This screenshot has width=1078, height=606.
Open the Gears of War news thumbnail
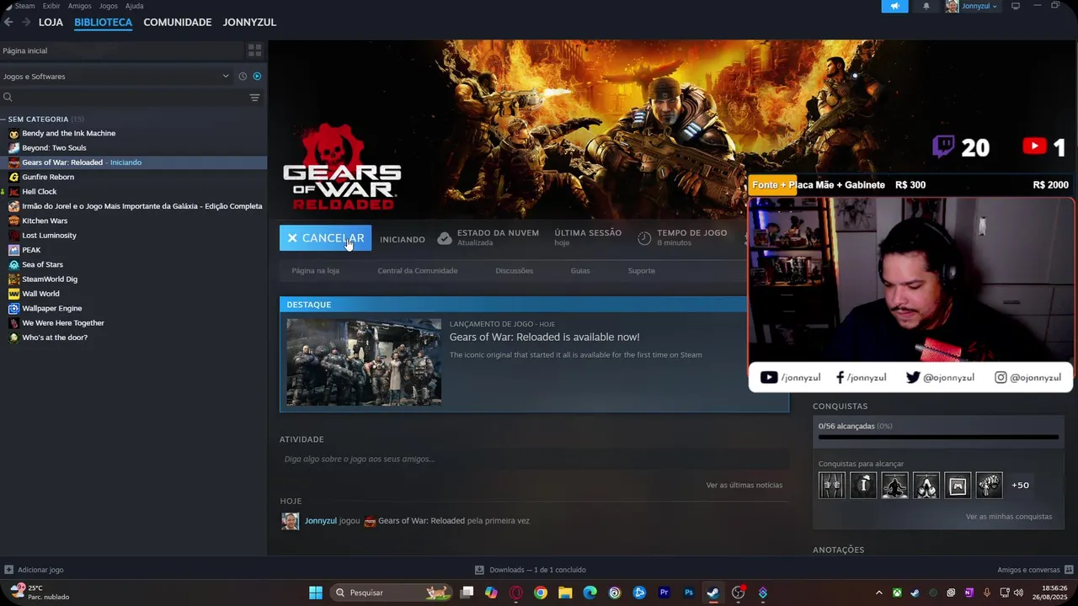pyautogui.click(x=364, y=362)
